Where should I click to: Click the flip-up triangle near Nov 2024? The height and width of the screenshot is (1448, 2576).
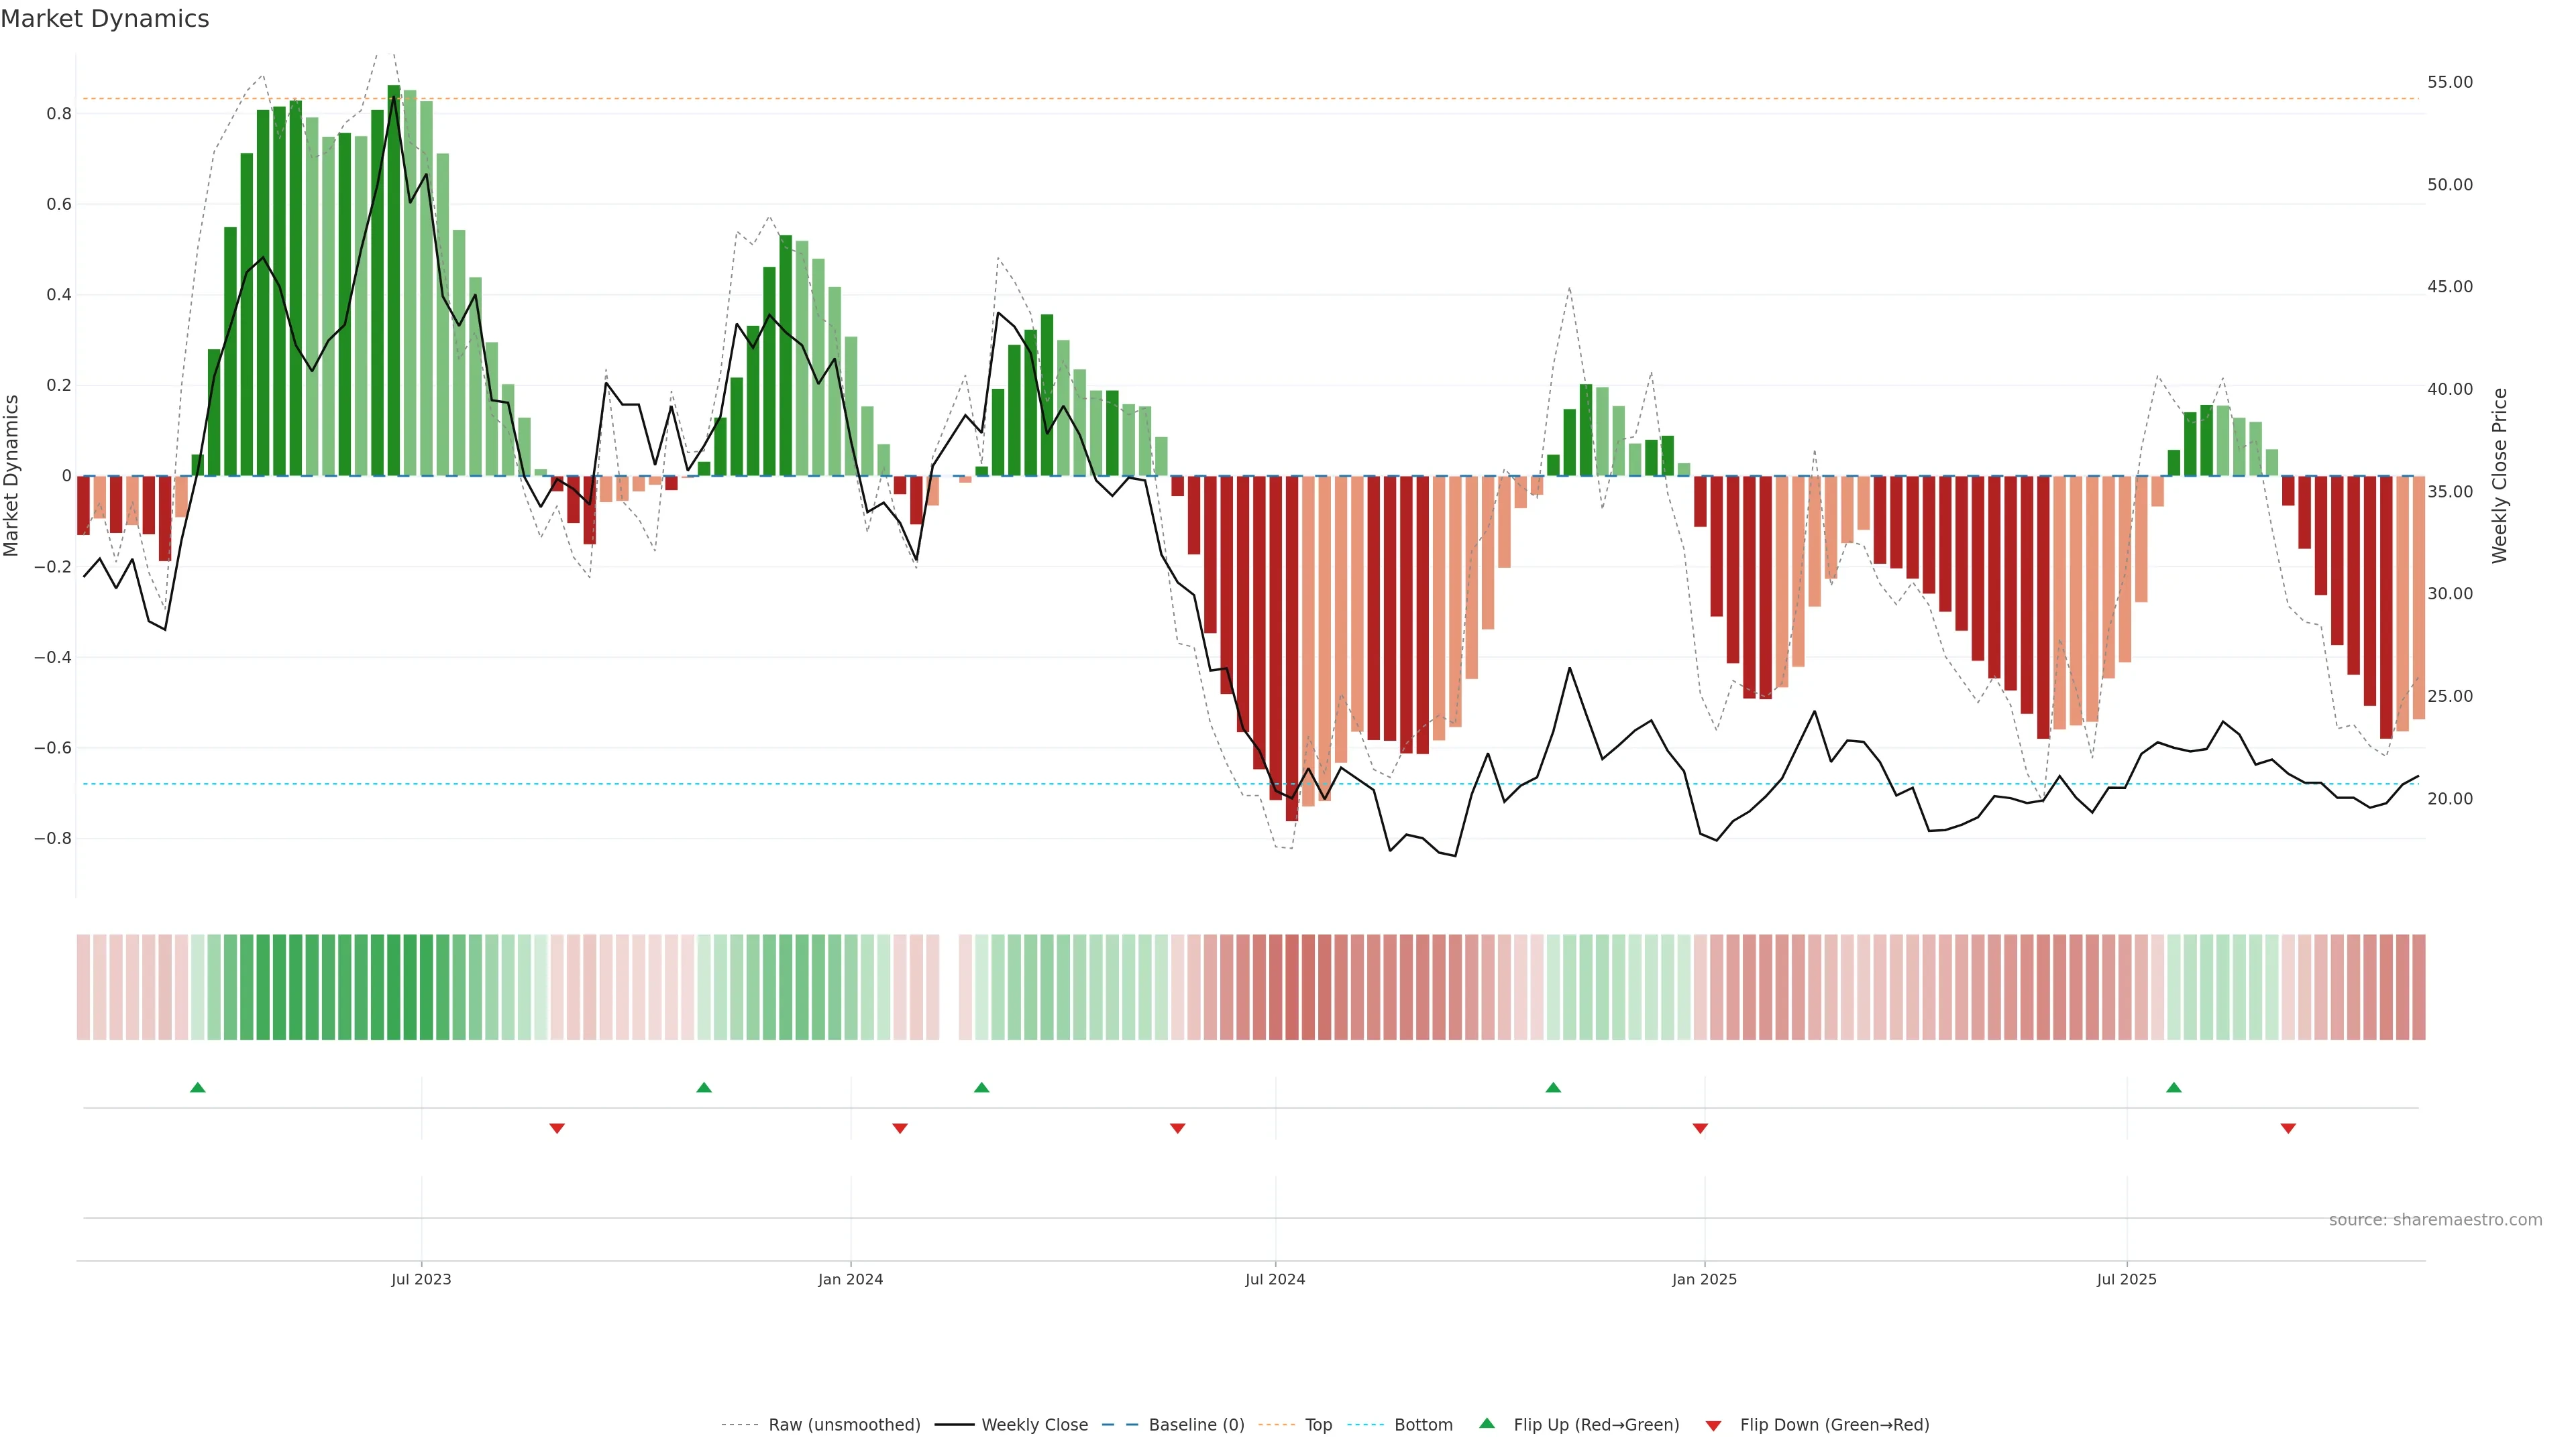click(1553, 1087)
